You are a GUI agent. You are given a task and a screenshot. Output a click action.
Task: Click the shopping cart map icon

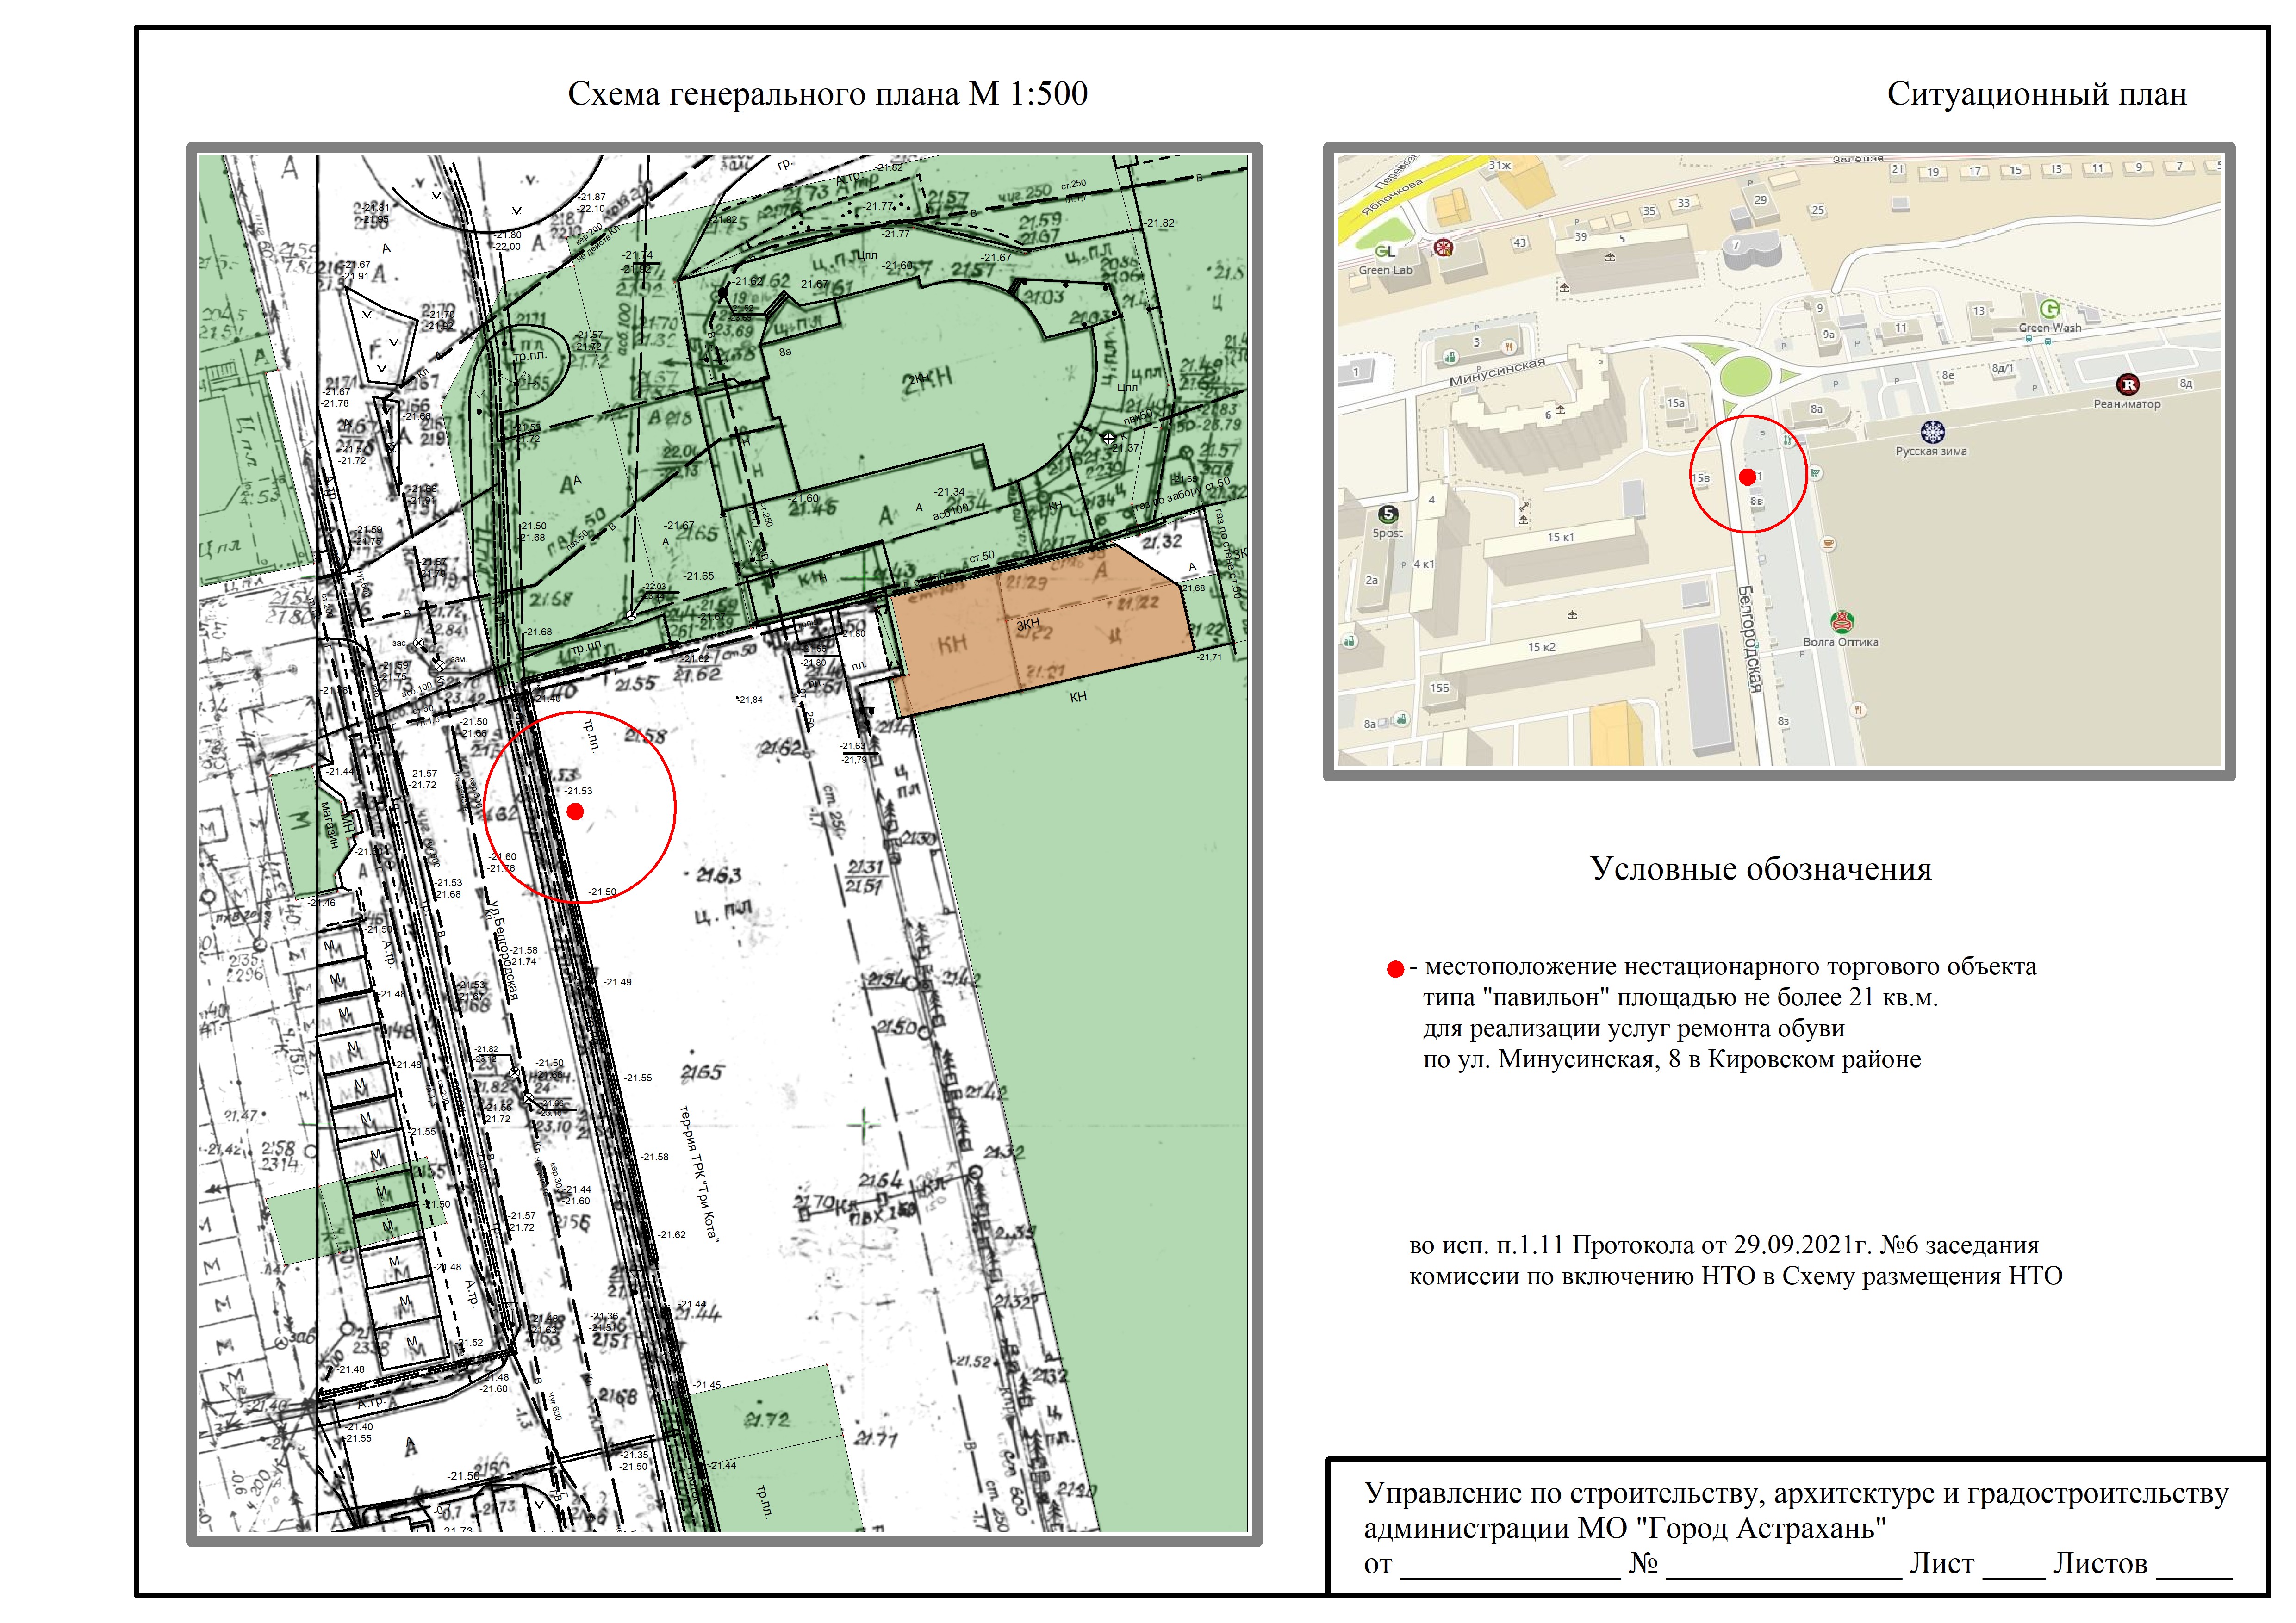(x=1815, y=473)
